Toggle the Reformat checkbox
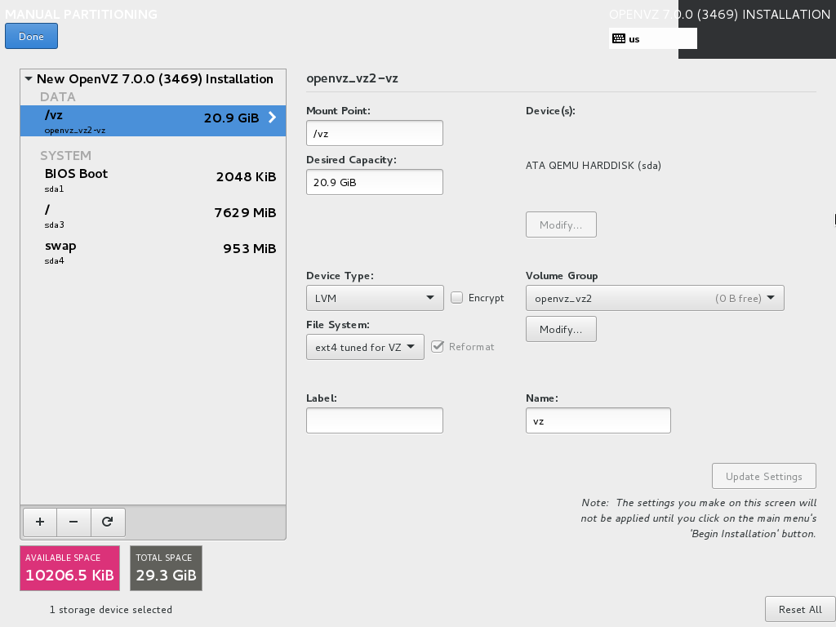The width and height of the screenshot is (836, 627). click(438, 346)
